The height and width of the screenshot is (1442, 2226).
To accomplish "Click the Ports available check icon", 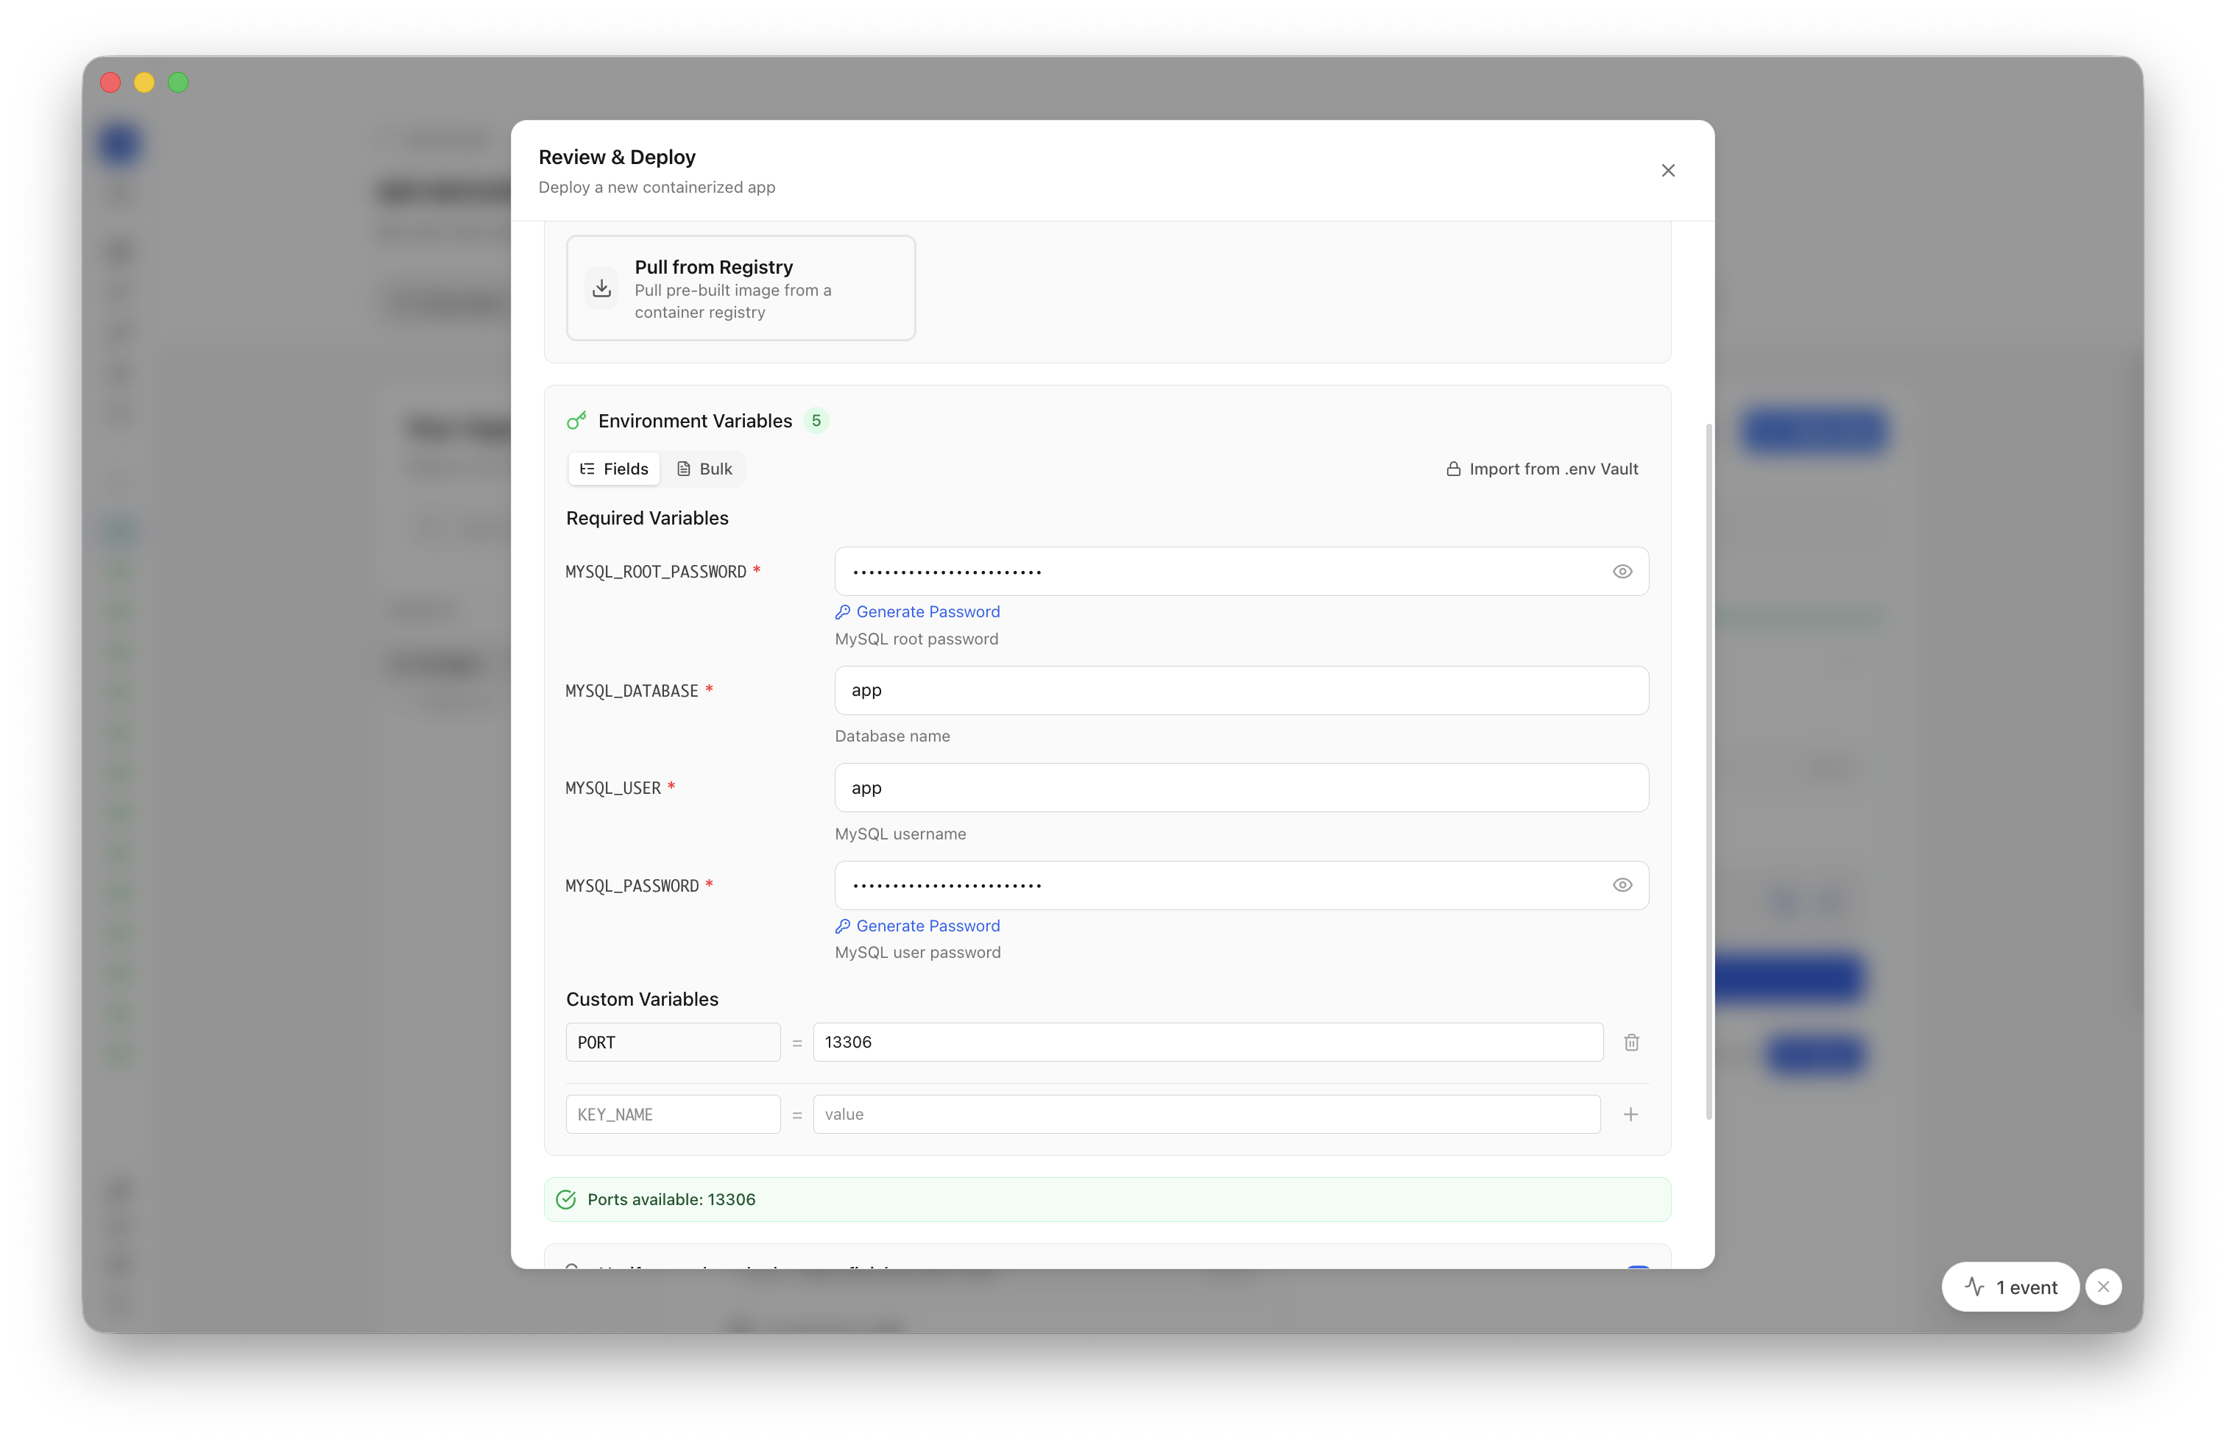I will [x=566, y=1199].
